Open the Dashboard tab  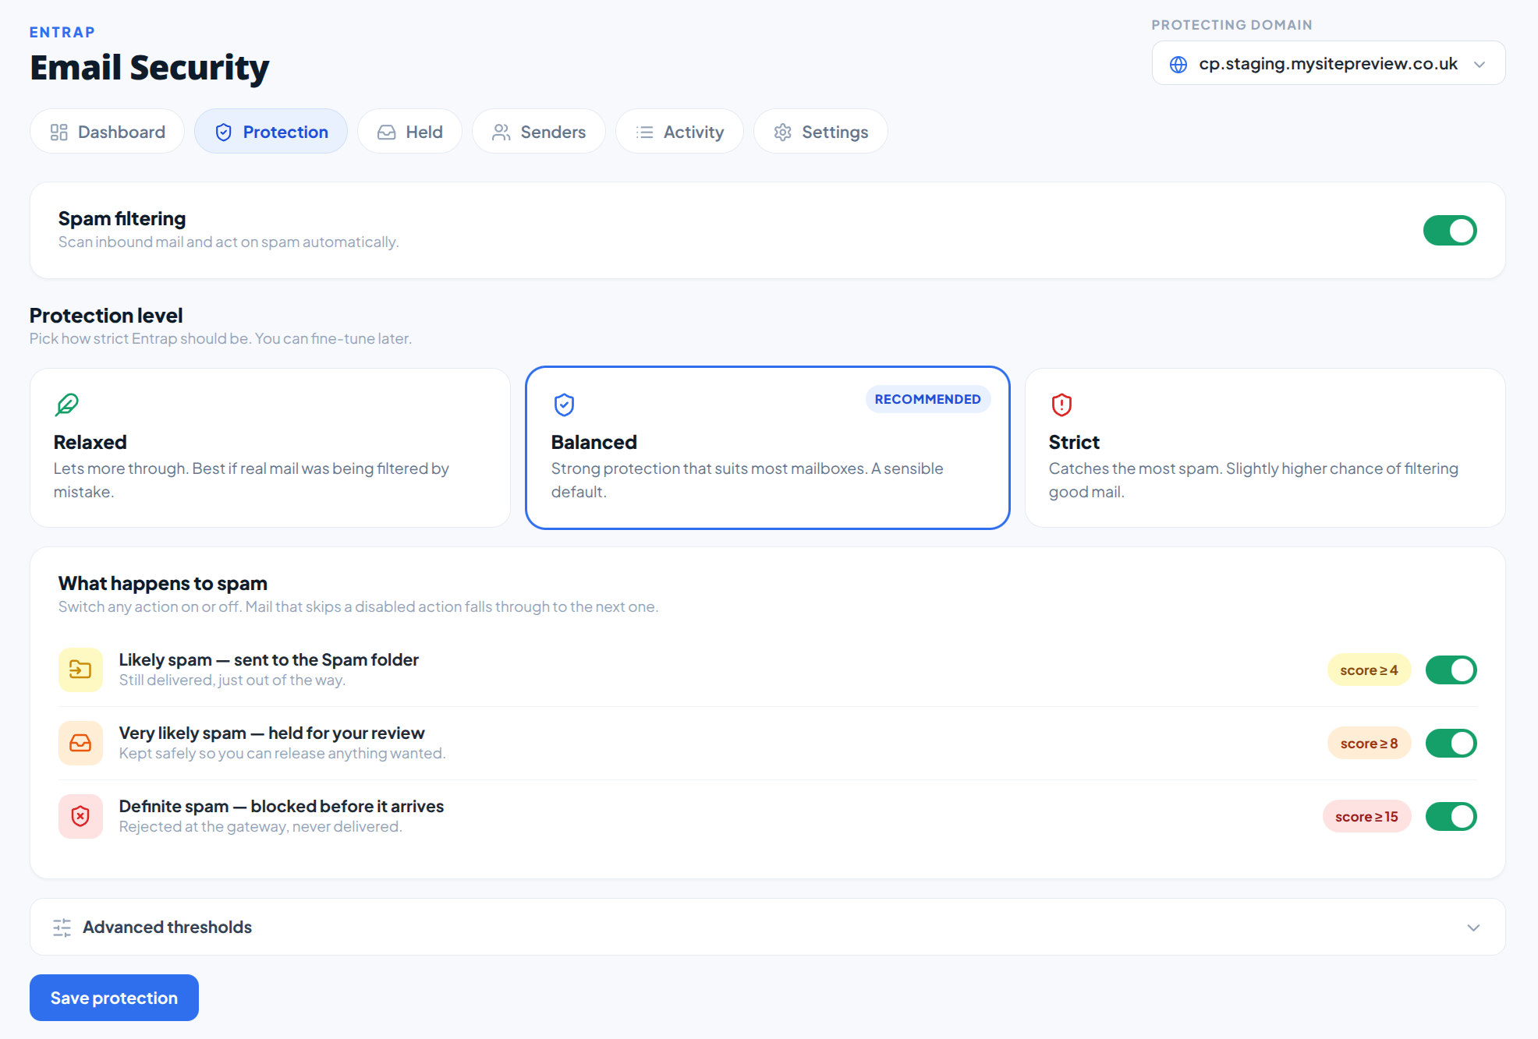107,132
